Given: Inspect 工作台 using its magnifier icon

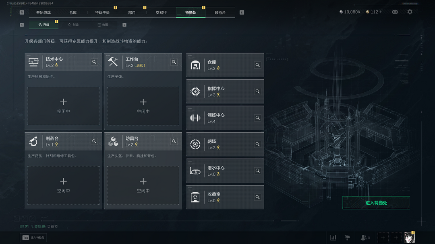Looking at the screenshot, I should [174, 62].
